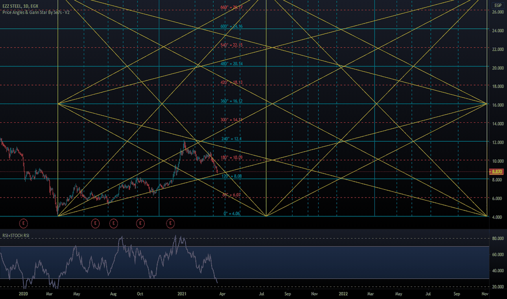The image size is (507, 299).
Task: Click 6.000 on the price axis
Action: click(x=498, y=198)
